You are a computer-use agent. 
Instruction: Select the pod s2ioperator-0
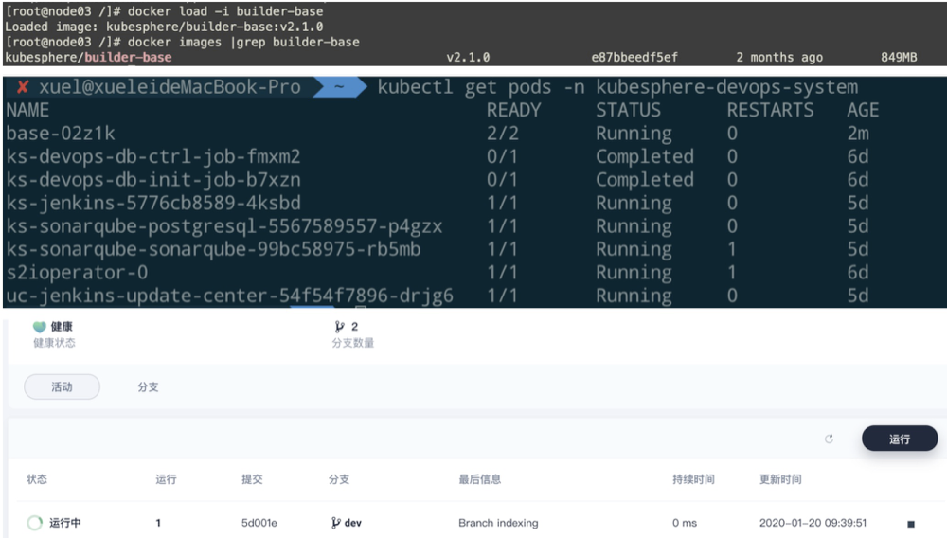point(77,273)
